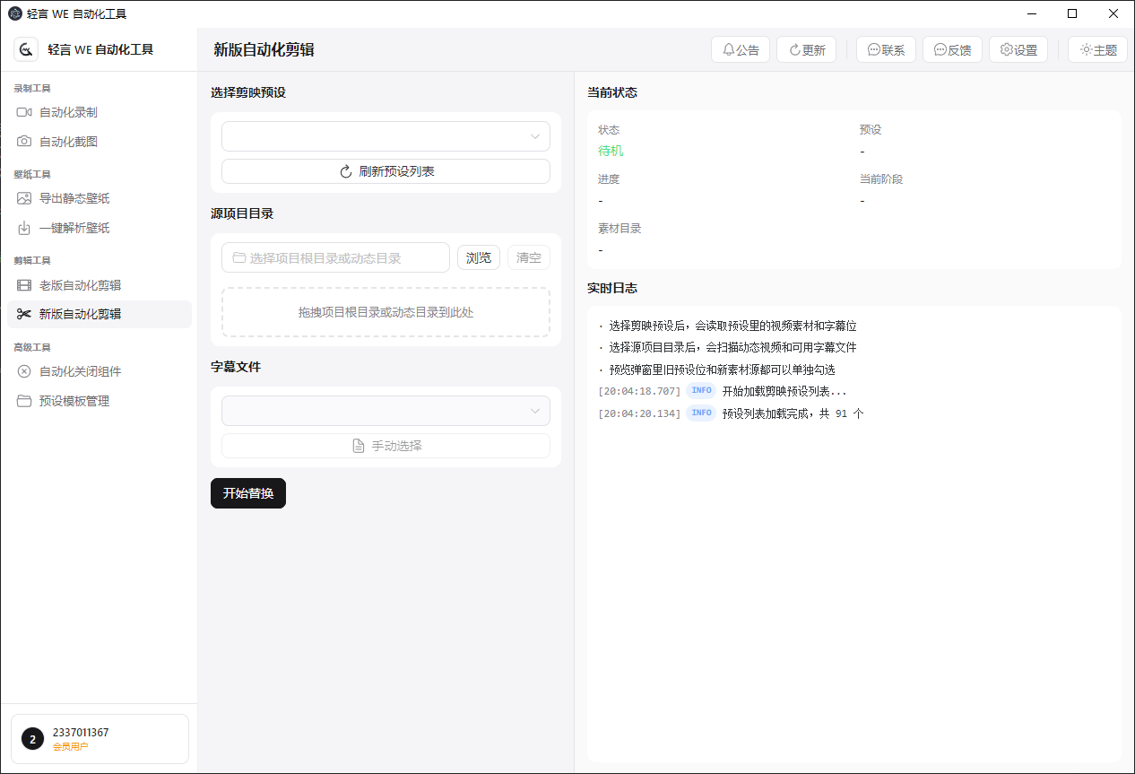
Task: Click the 自动化关闭组件 circle icon
Action: [23, 371]
